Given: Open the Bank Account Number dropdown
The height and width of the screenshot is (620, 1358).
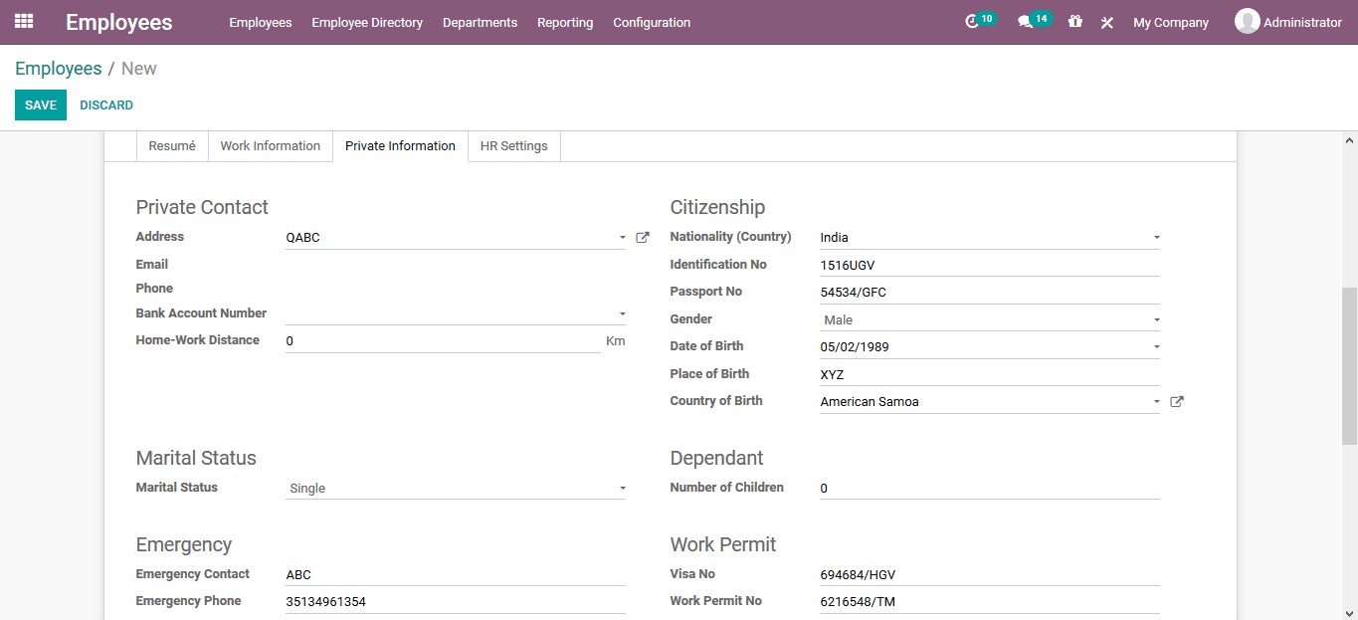Looking at the screenshot, I should click(x=622, y=313).
